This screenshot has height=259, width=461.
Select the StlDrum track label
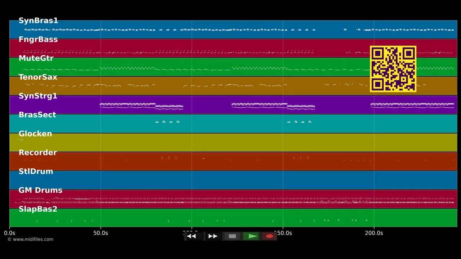[x=36, y=171]
